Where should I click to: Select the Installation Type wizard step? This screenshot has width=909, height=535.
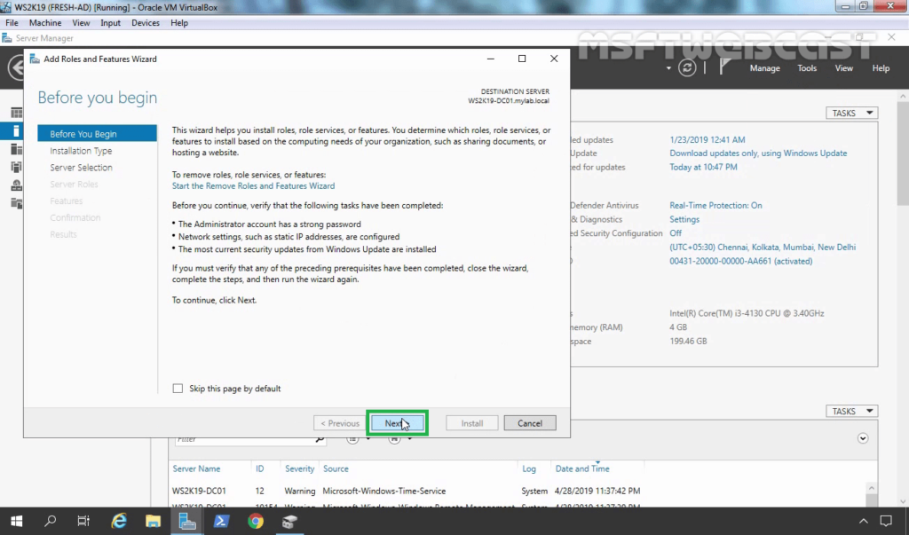point(81,151)
